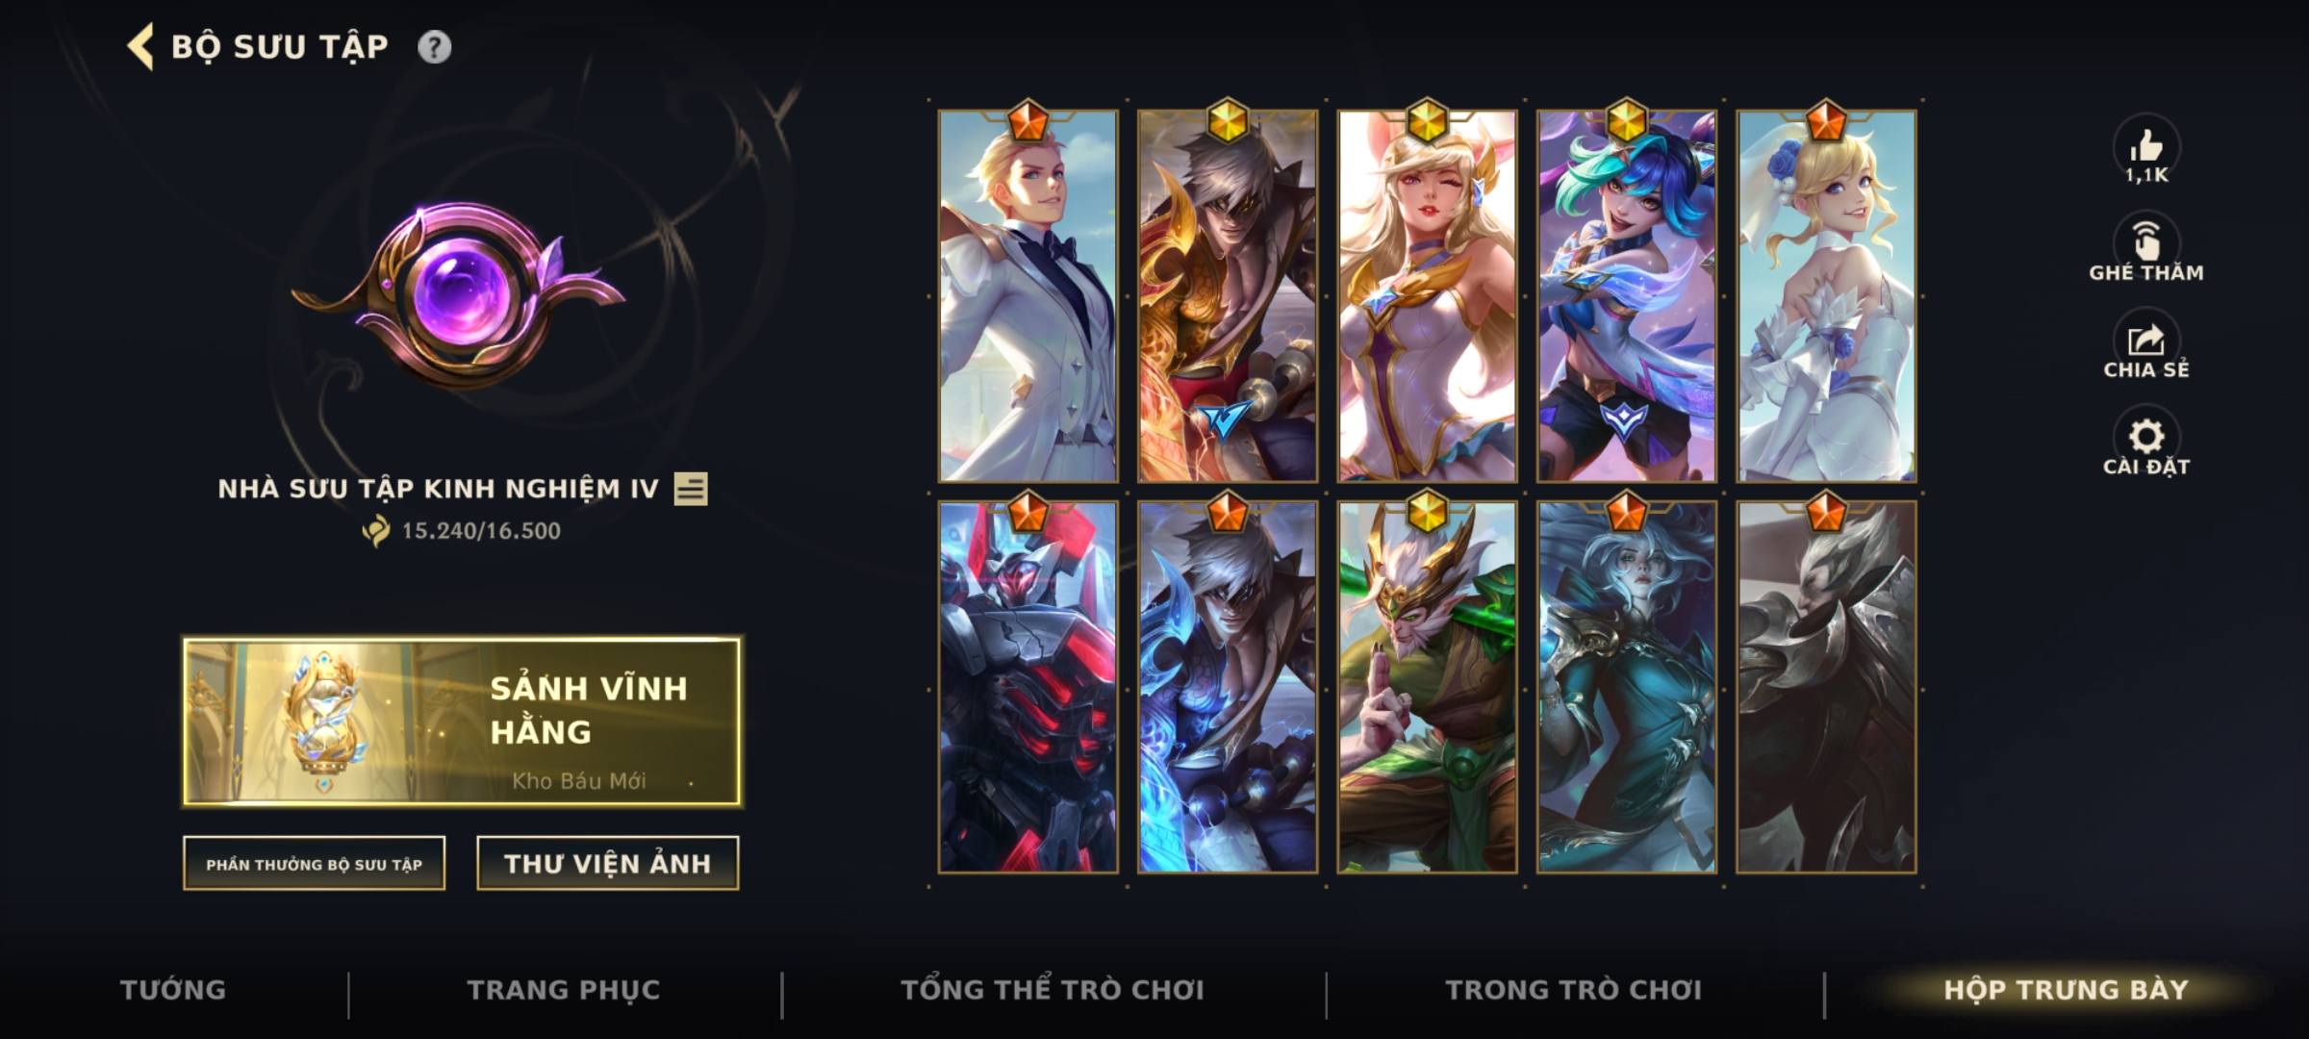Open the collector rank list icon
The height and width of the screenshot is (1039, 2309).
point(691,489)
